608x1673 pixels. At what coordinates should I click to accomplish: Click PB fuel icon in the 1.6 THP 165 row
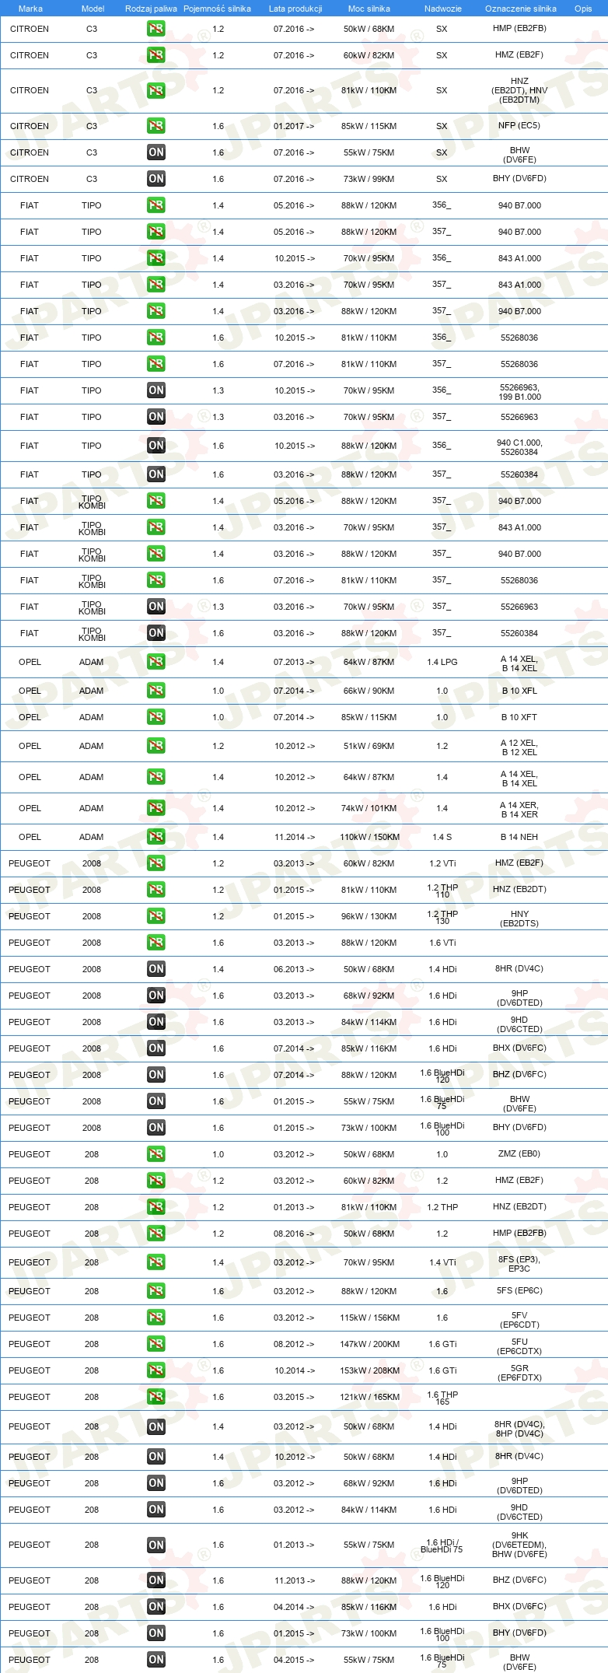(x=156, y=1397)
